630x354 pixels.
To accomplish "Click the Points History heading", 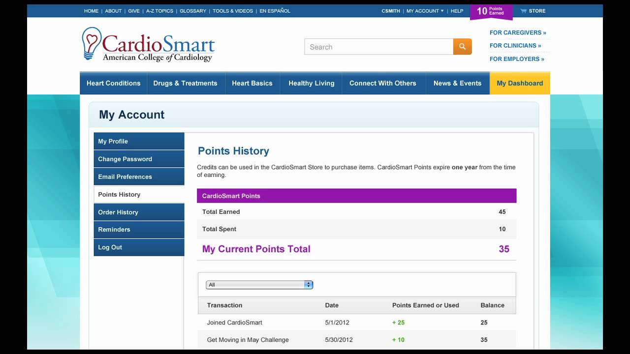I will [233, 151].
